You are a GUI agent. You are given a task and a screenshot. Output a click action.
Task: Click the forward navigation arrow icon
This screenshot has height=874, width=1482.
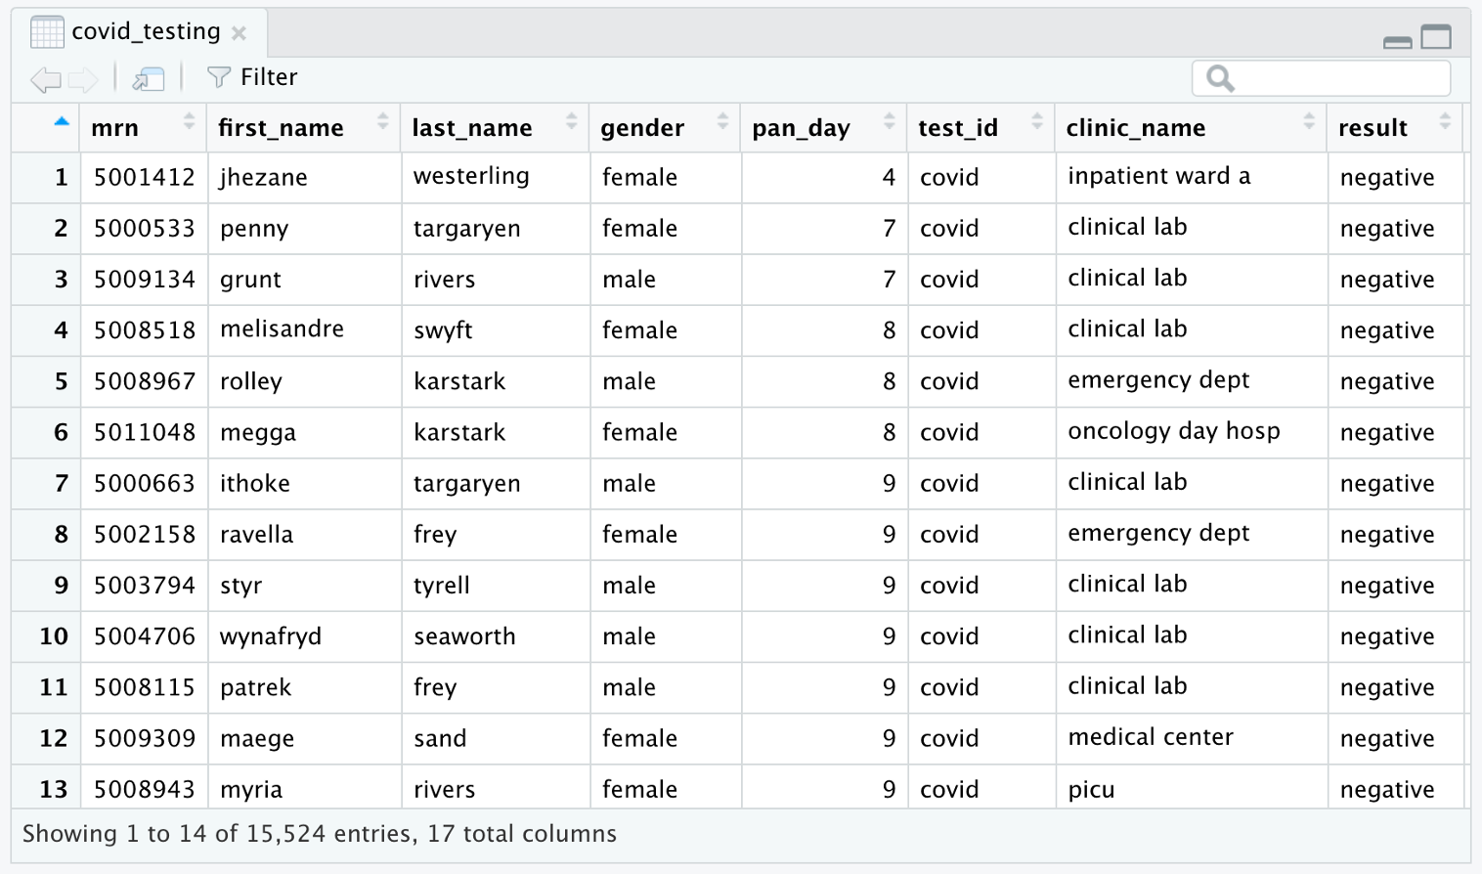click(83, 79)
